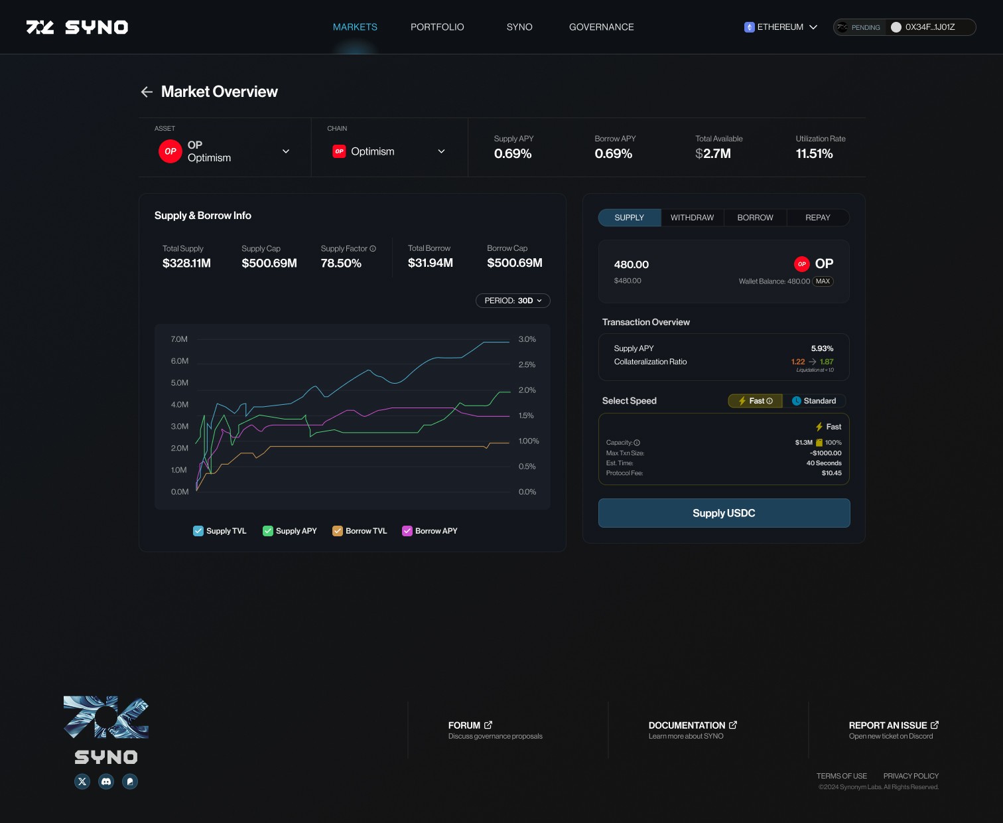
Task: Click the Supply Factor info icon
Action: (373, 249)
